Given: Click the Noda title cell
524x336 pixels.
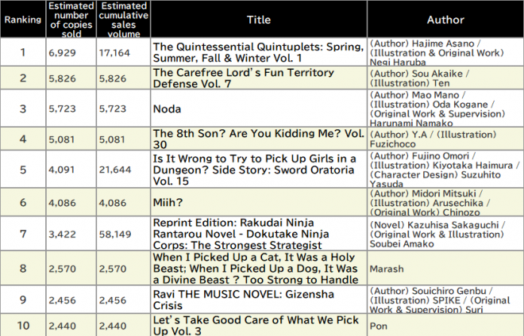Looking at the screenshot, I should click(259, 109).
